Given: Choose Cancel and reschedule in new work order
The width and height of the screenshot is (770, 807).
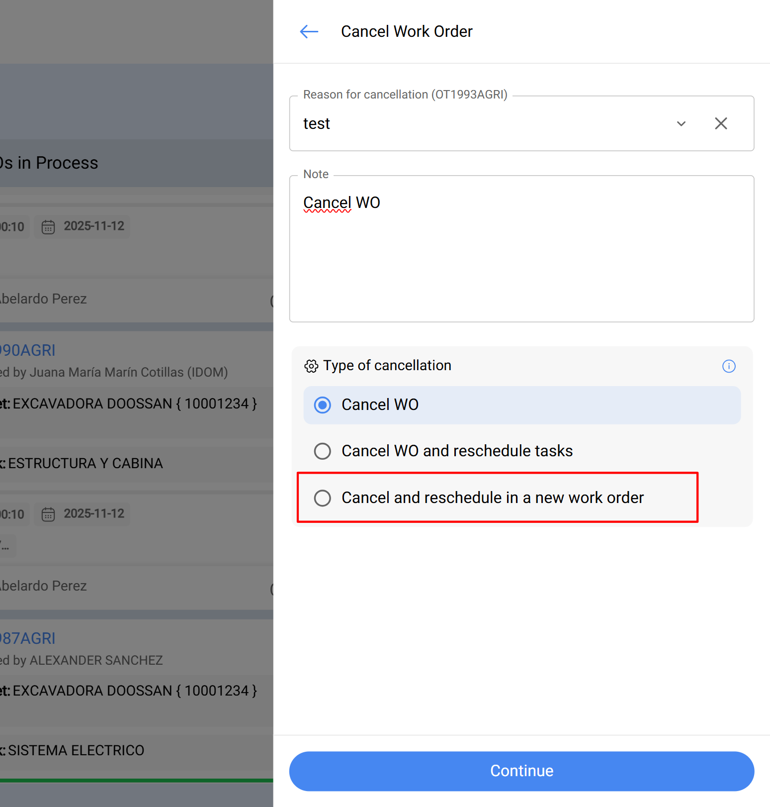Looking at the screenshot, I should (x=323, y=498).
